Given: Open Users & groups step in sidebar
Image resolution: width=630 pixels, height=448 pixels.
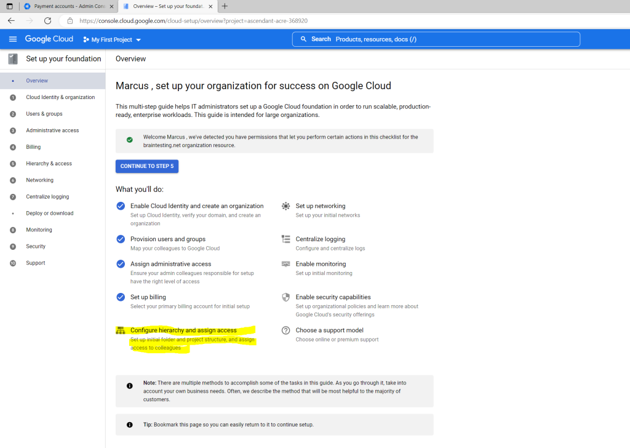Looking at the screenshot, I should (53, 114).
